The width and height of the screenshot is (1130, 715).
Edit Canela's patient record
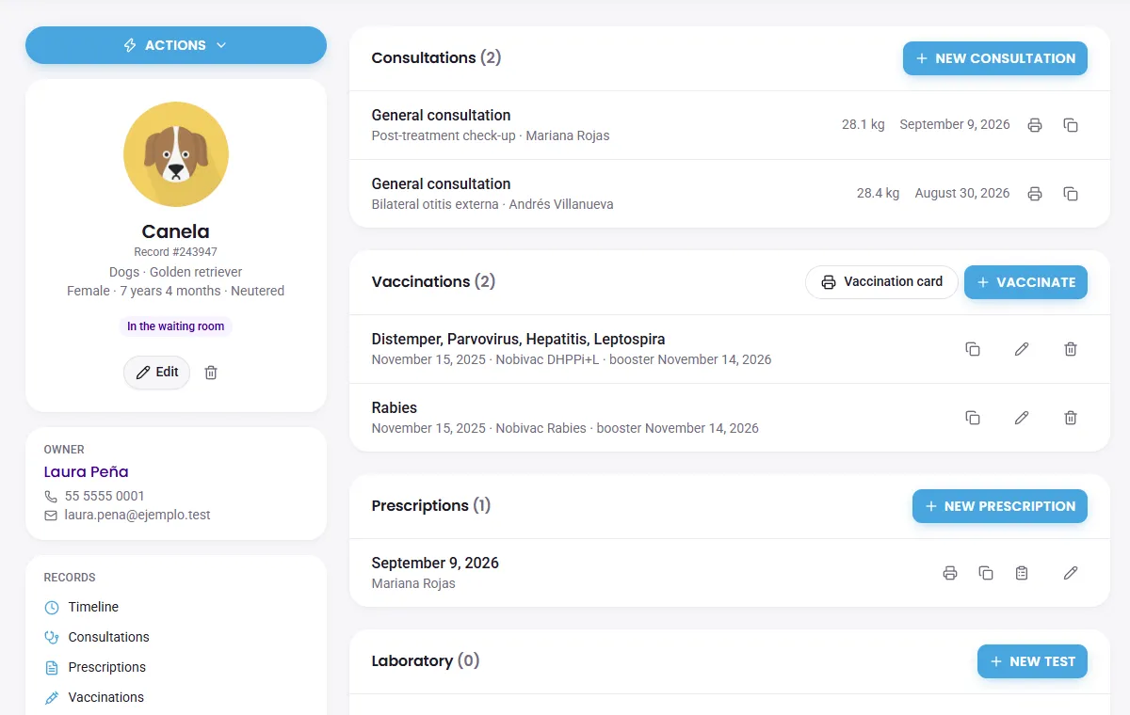157,373
